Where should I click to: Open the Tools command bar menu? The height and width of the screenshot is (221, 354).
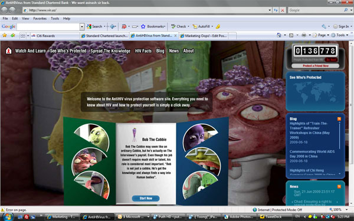(x=339, y=35)
